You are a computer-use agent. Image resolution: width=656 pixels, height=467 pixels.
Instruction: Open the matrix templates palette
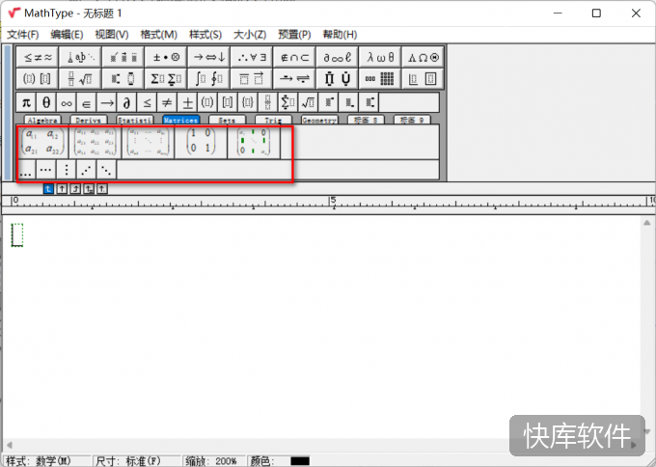tap(380, 78)
